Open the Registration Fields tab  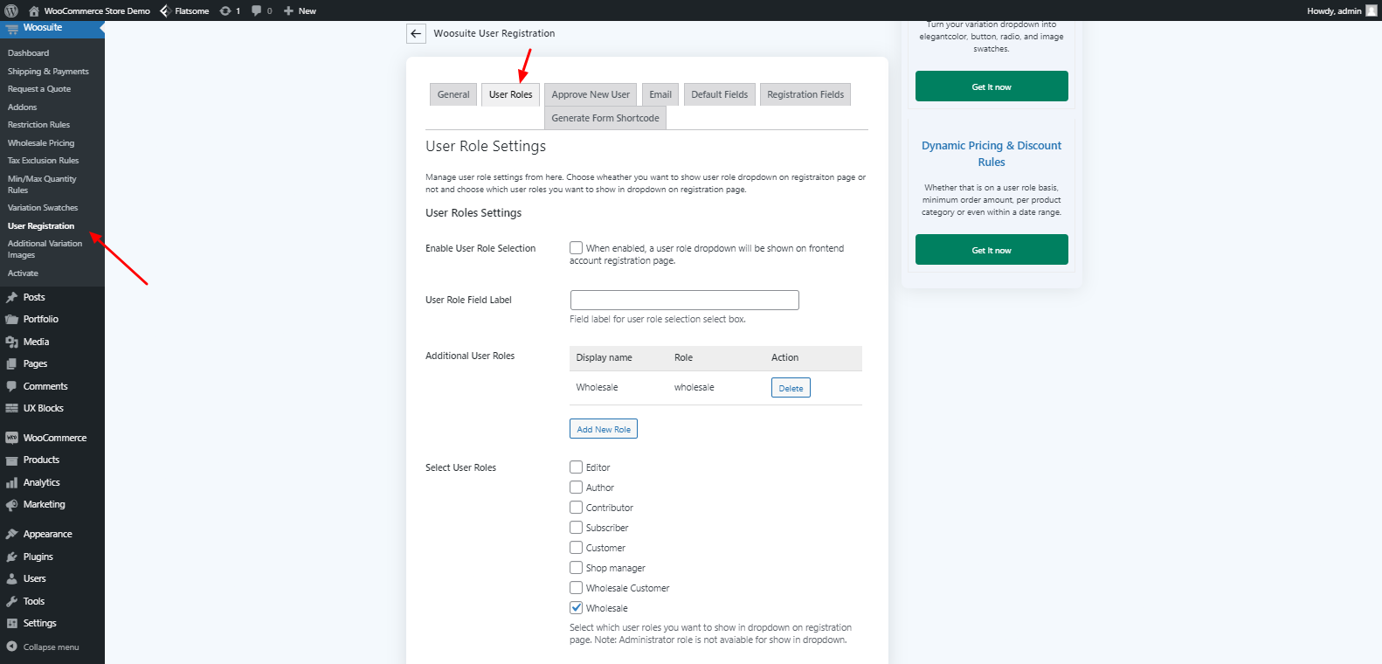(805, 94)
